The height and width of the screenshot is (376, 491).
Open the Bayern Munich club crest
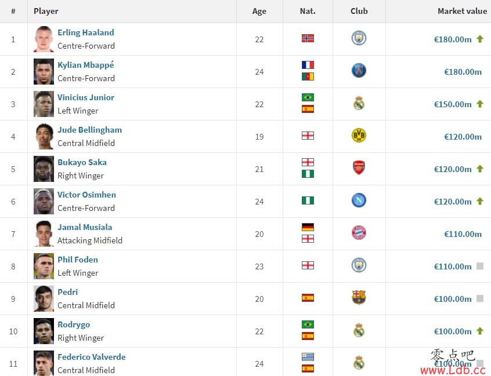(x=359, y=233)
